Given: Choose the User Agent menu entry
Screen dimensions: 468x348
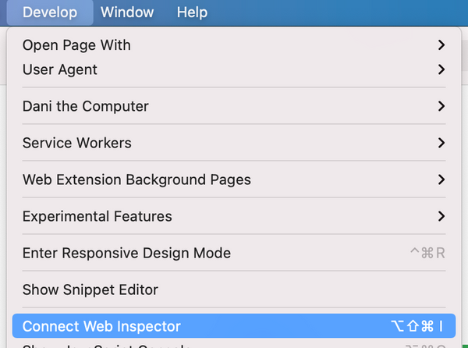Looking at the screenshot, I should point(60,69).
